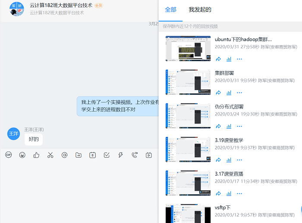Open the calendar schedule icon
302x223 pixels.
tap(92, 155)
